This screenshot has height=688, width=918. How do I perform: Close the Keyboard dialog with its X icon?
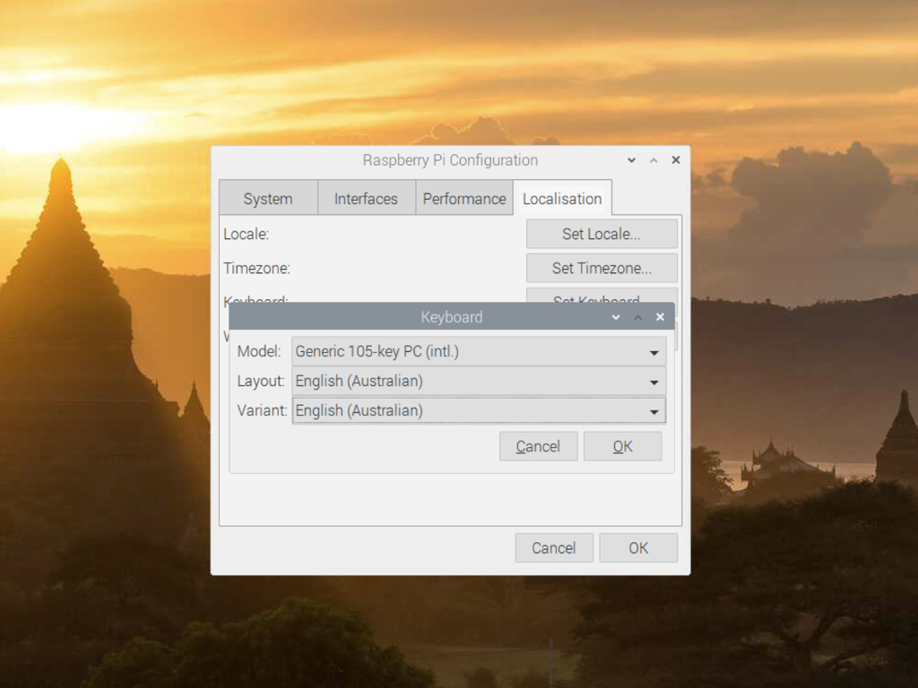click(x=659, y=316)
